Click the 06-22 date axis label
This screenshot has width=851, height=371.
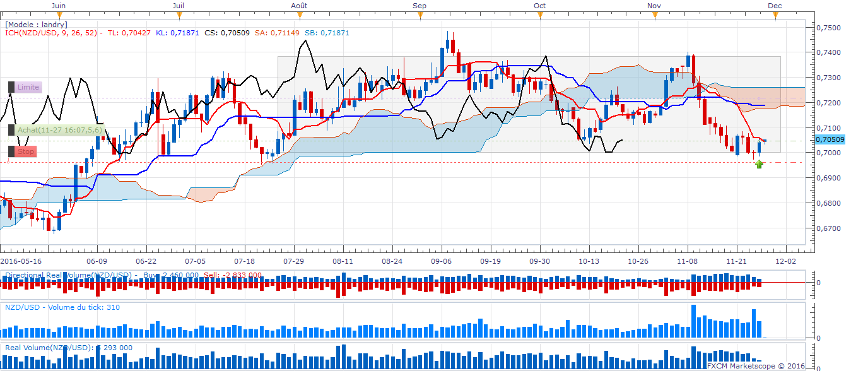146,261
